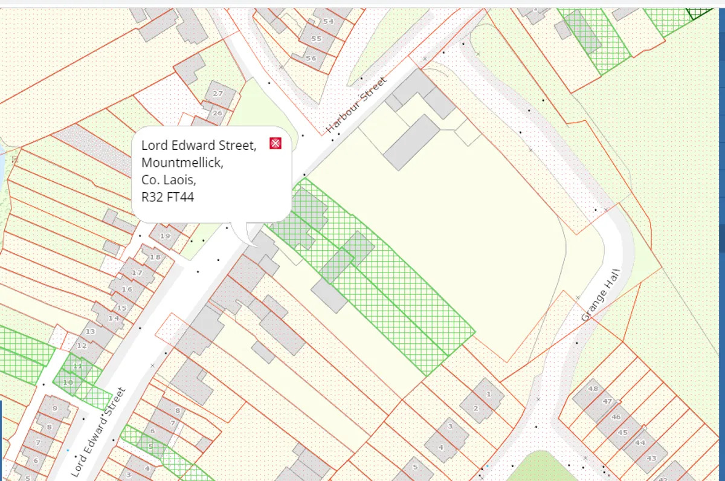Select building number 43
This screenshot has width=725, height=481.
click(x=651, y=459)
